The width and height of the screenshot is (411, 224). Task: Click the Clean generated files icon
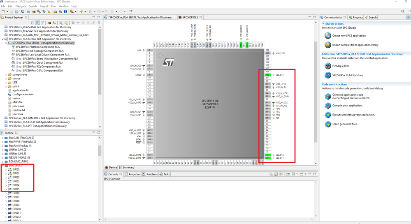[x=327, y=124]
